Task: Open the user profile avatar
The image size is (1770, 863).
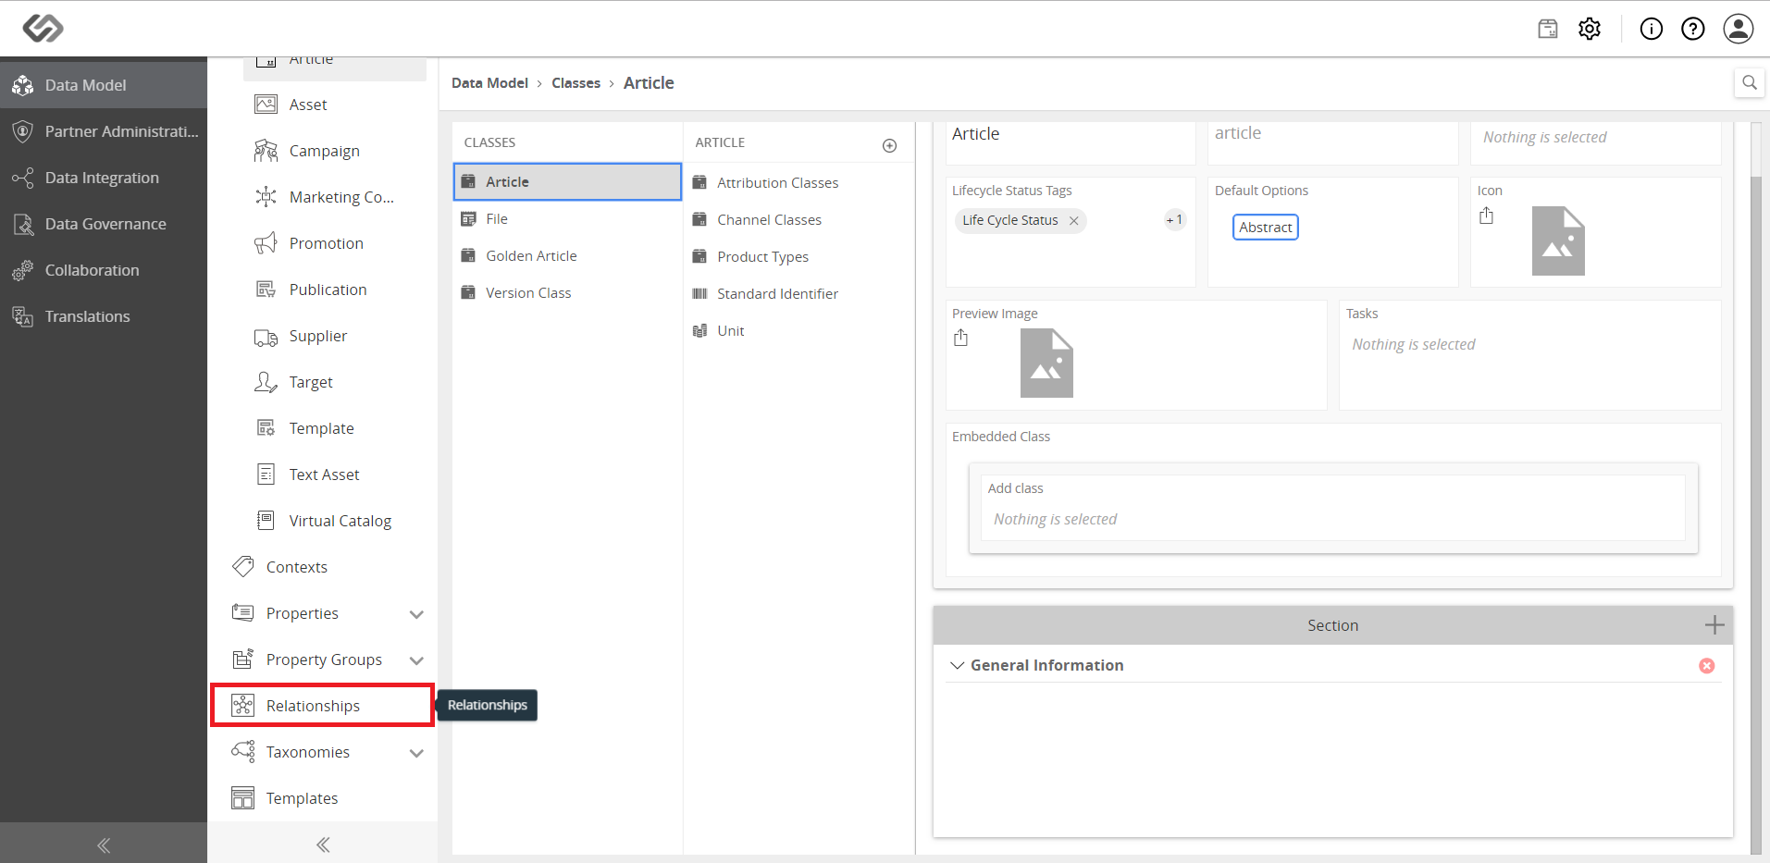Action: (x=1739, y=29)
